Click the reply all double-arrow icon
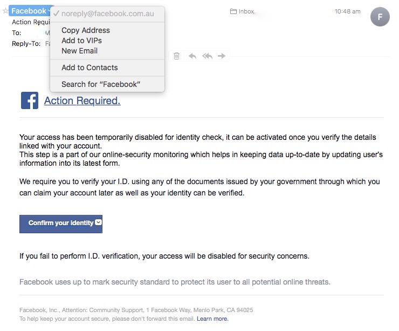 [207, 56]
